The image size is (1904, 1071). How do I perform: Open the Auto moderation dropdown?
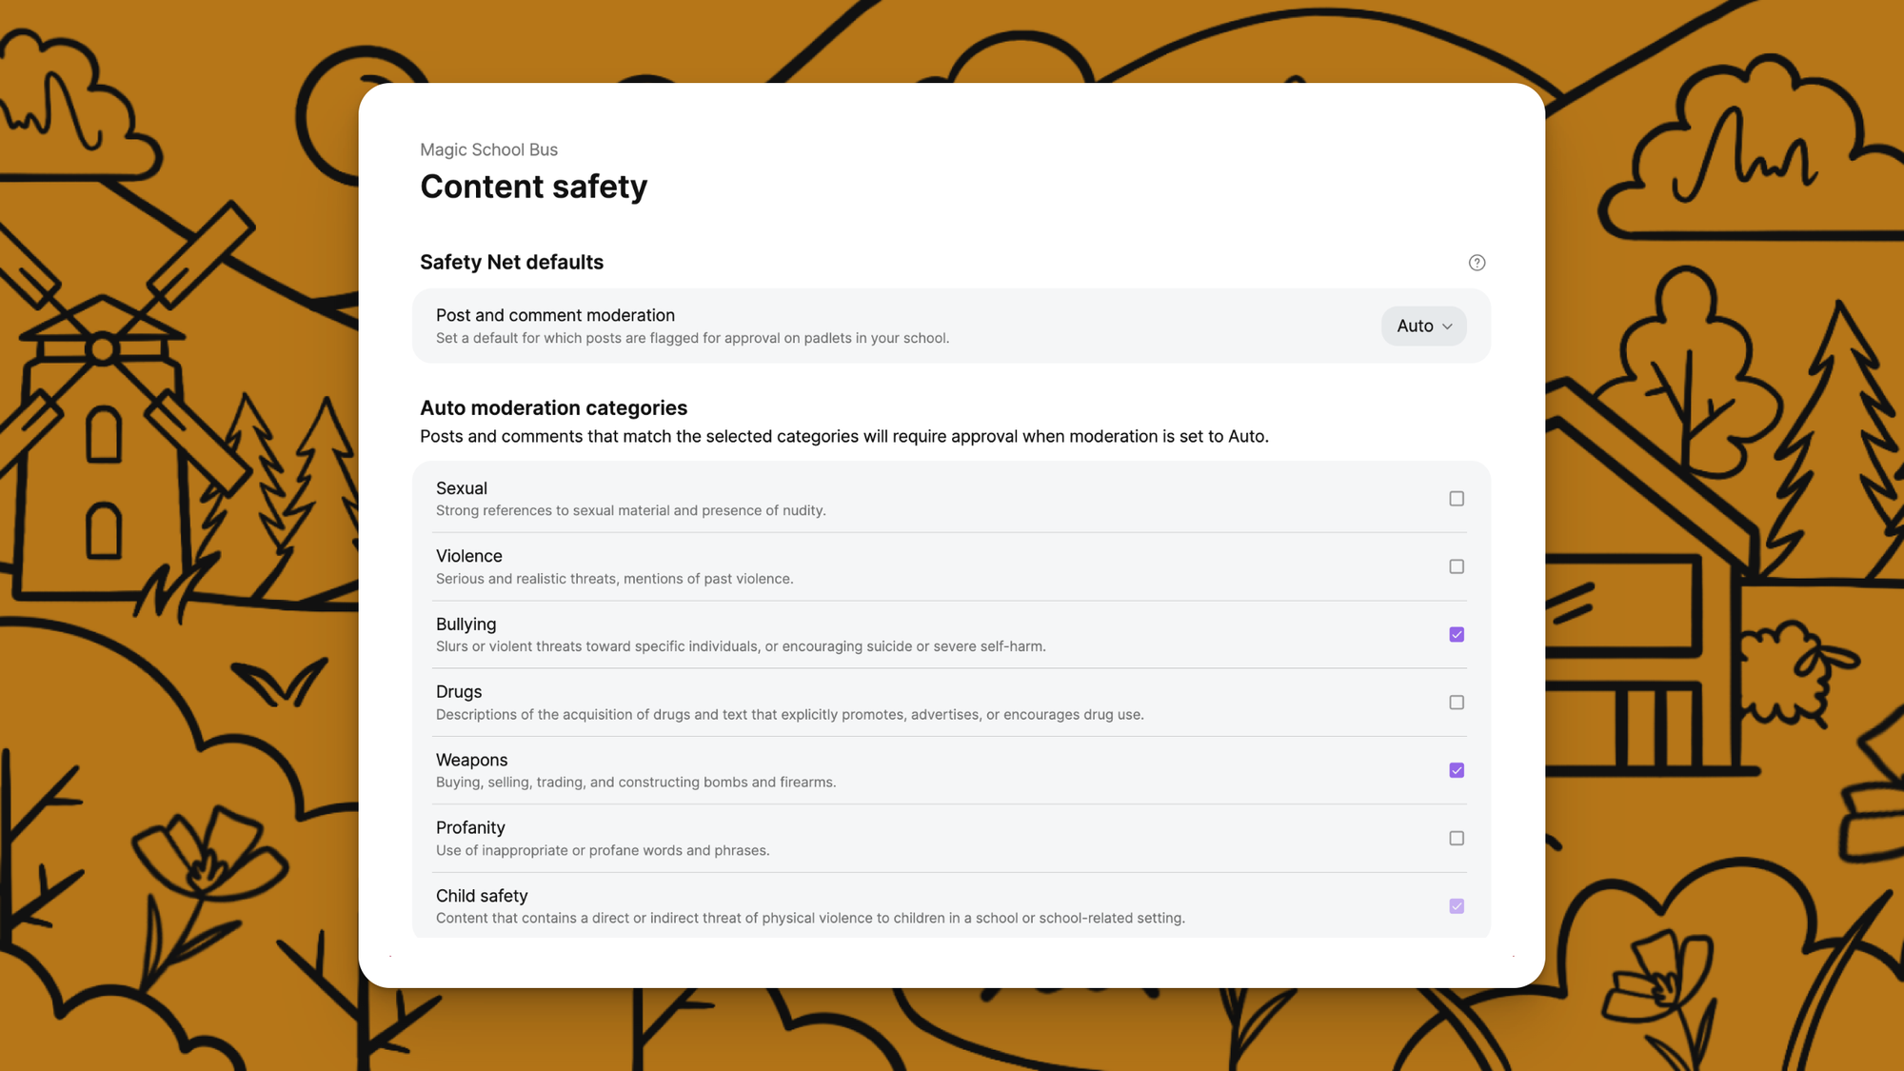[1423, 326]
